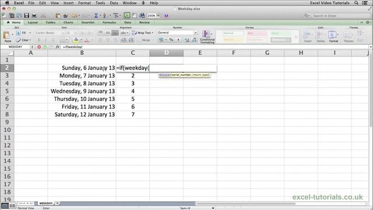The width and height of the screenshot is (373, 210).
Task: Open the Review ribbon tab
Action: [145, 22]
